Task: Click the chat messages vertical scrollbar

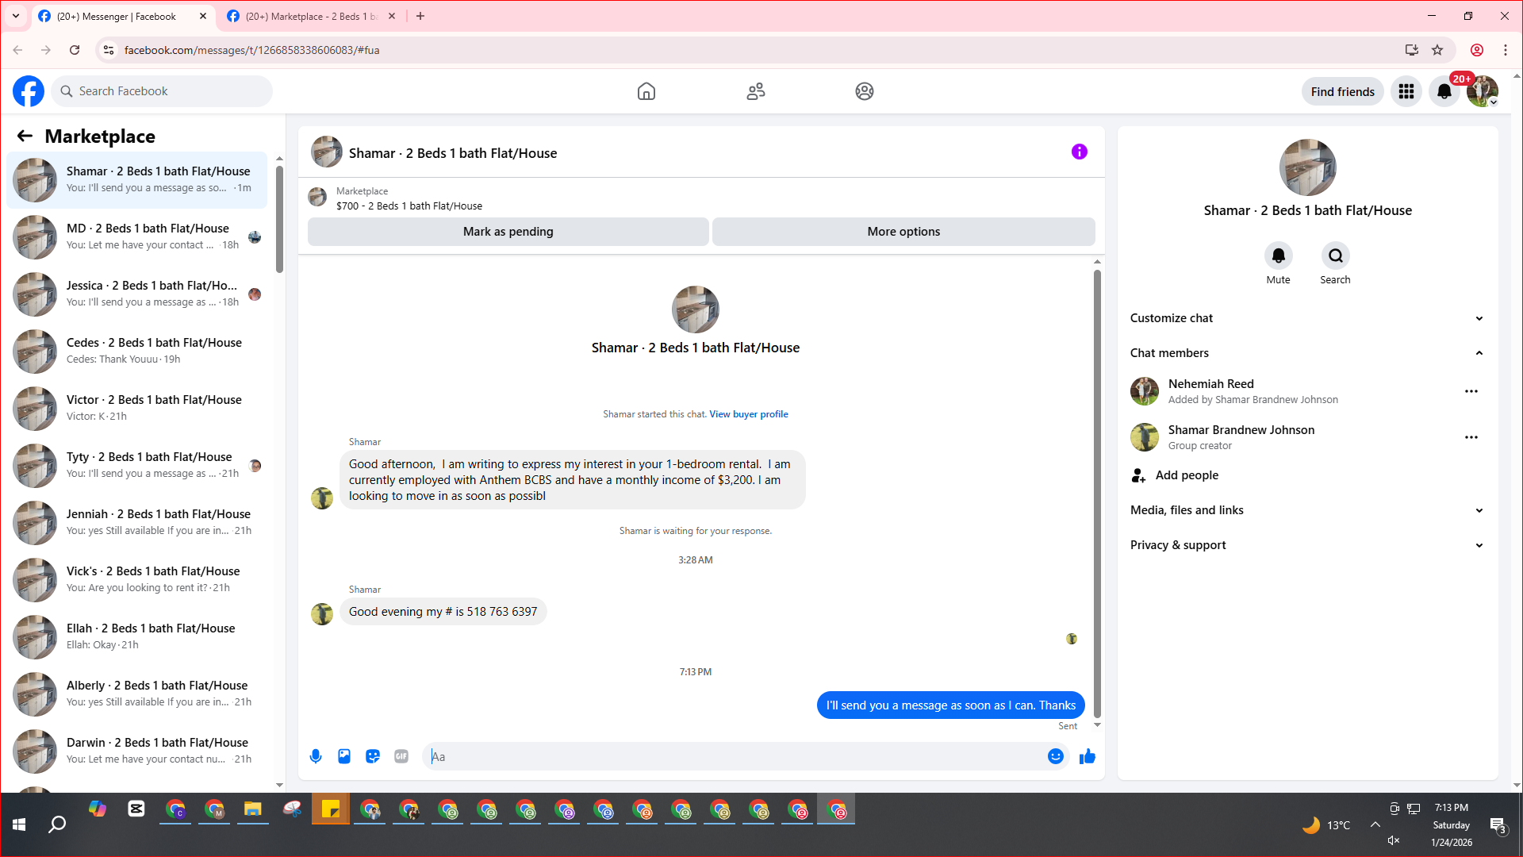Action: 1097,492
